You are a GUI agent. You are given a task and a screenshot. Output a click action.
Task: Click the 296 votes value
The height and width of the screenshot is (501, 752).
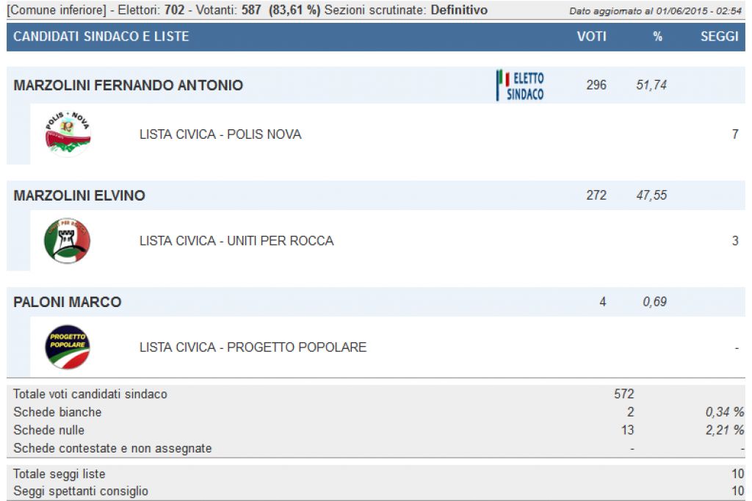click(x=596, y=85)
